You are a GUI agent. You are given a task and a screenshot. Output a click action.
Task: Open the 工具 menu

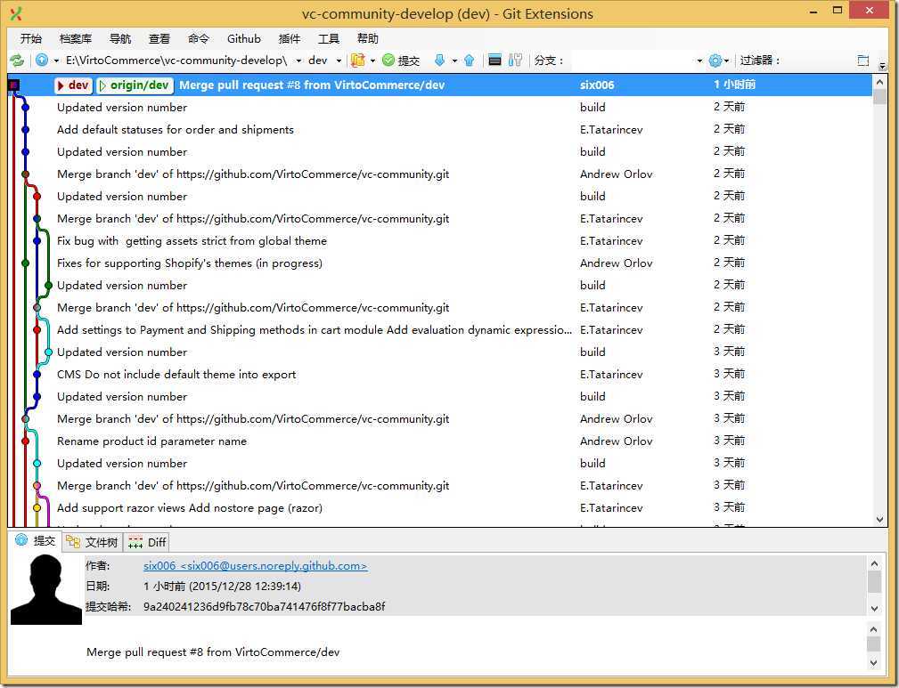(329, 38)
